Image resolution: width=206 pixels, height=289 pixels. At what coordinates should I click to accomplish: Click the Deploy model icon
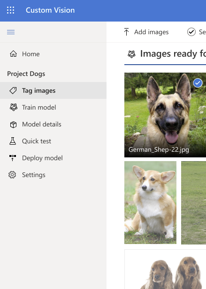click(13, 158)
